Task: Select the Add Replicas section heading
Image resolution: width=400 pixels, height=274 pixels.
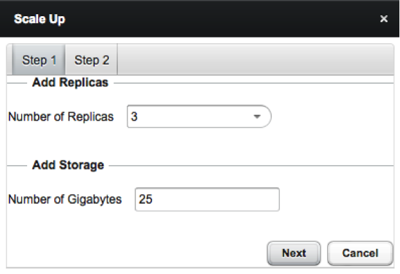Action: (x=70, y=83)
